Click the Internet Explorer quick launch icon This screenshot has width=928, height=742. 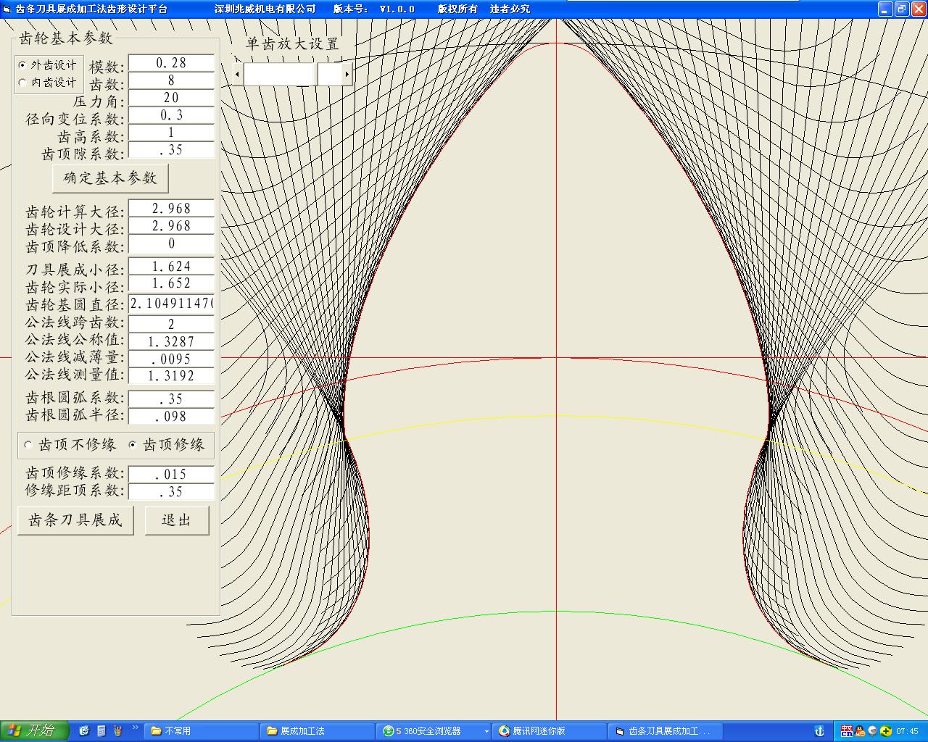coord(84,731)
